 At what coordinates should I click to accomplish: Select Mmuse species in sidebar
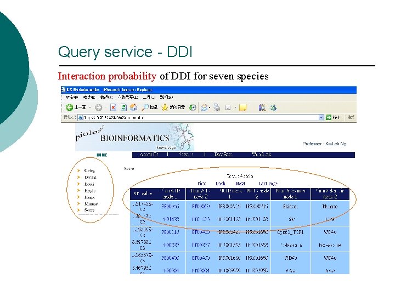click(91, 204)
